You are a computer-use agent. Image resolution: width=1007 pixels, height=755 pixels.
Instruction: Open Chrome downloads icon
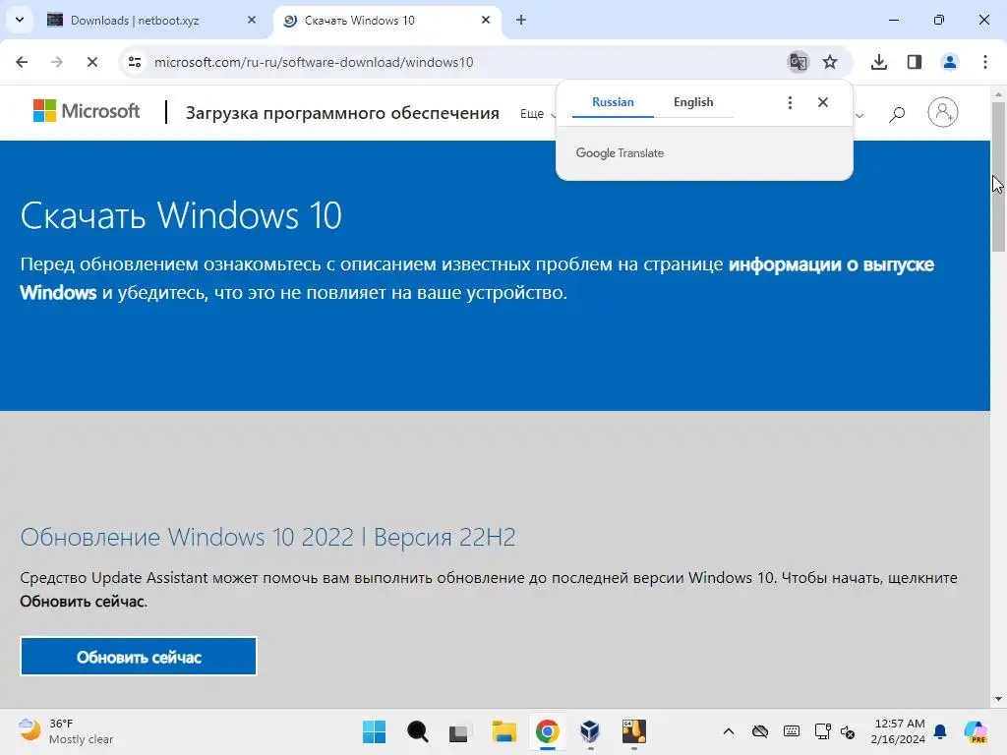pyautogui.click(x=878, y=62)
